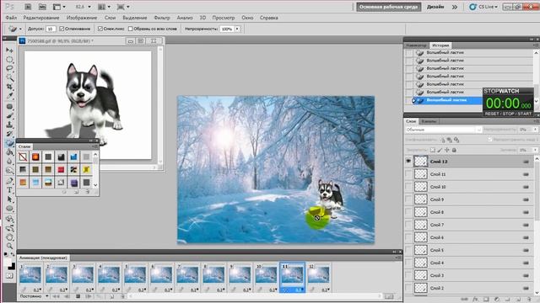Screen dimensions: 540x303
Task: Switch to the Навигатор tab
Action: click(416, 45)
